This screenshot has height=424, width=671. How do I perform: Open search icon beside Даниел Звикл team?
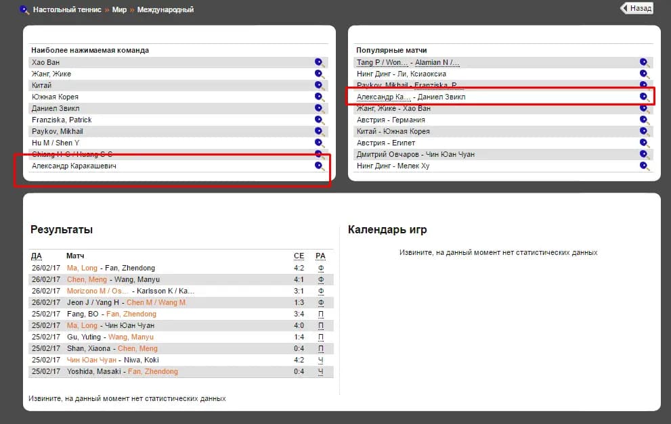click(319, 109)
